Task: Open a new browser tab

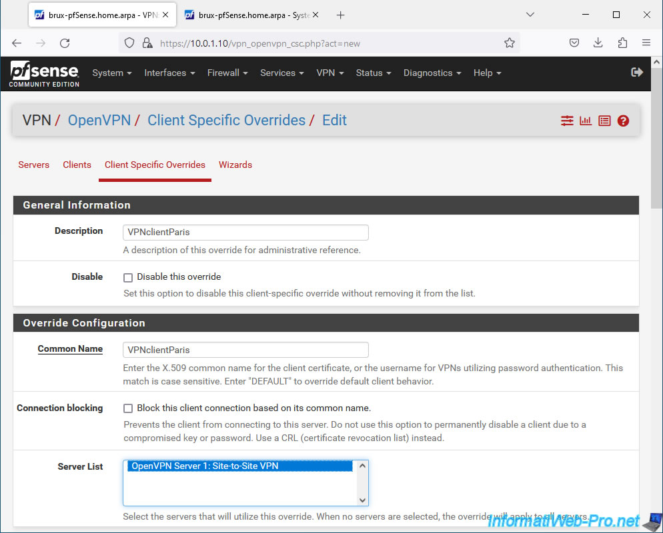Action: pyautogui.click(x=340, y=15)
